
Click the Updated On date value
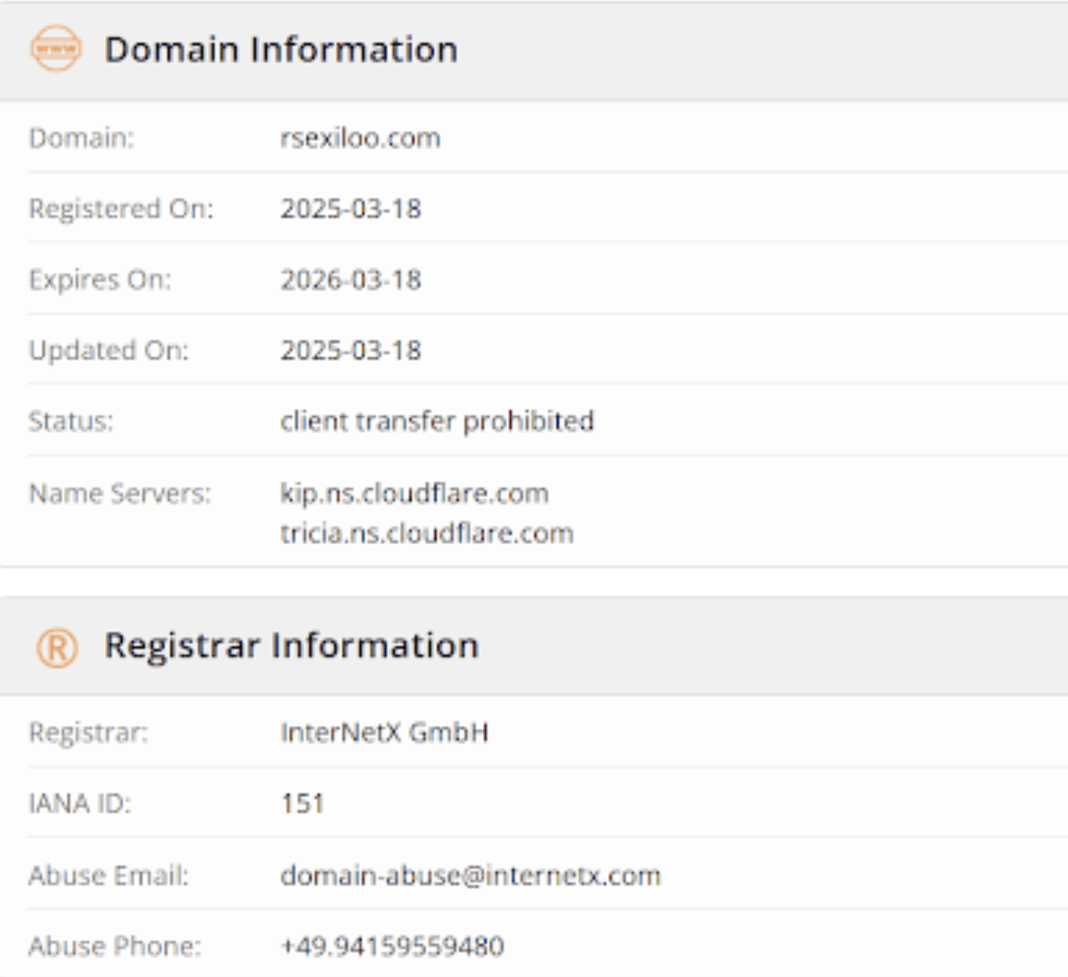tap(351, 351)
